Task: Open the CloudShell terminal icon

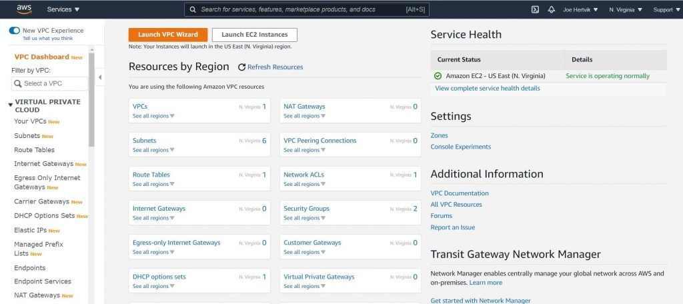Action: click(536, 9)
